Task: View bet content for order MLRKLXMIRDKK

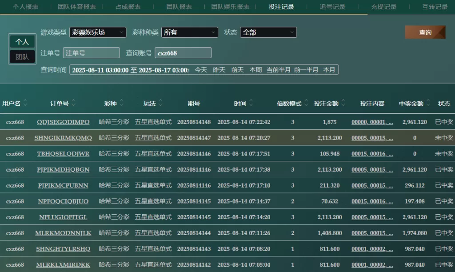Action: (x=372, y=265)
